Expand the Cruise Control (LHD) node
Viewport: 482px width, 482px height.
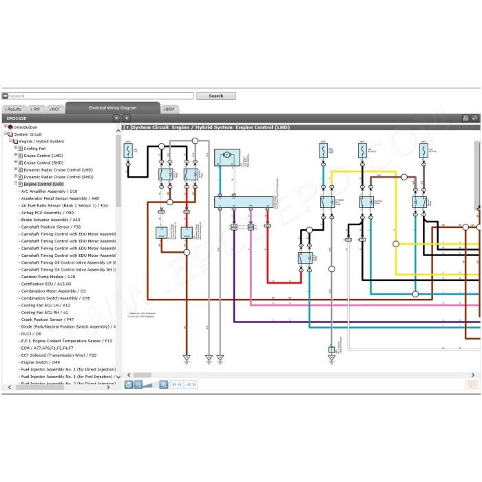[x=16, y=155]
